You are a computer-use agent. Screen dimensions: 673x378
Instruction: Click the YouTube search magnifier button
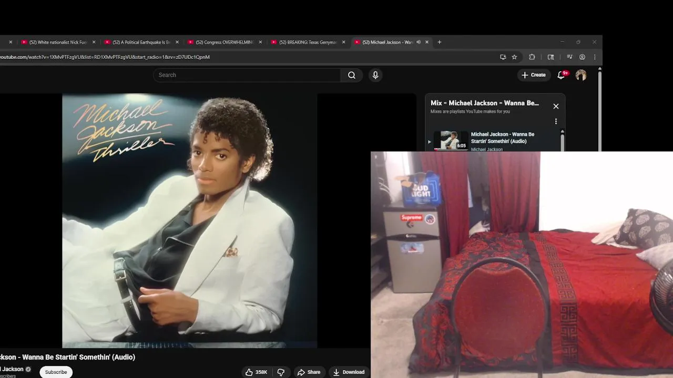pos(352,75)
